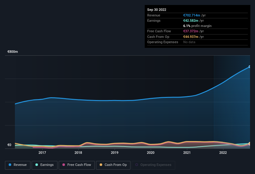Screen dimensions: 255x174
Task: Toggle the Revenue series legend button
Action: pyautogui.click(x=18, y=165)
